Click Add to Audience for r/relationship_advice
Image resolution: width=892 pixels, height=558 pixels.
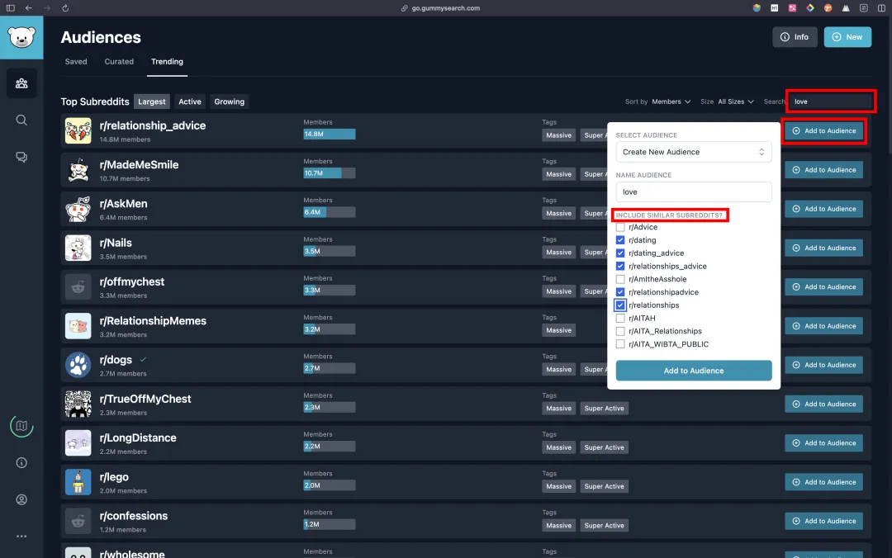pos(823,130)
